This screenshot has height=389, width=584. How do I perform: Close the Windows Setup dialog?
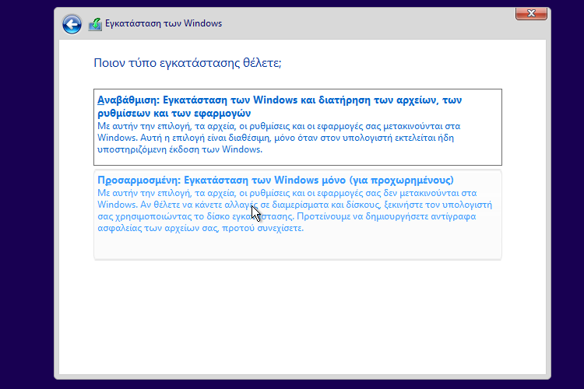[531, 13]
